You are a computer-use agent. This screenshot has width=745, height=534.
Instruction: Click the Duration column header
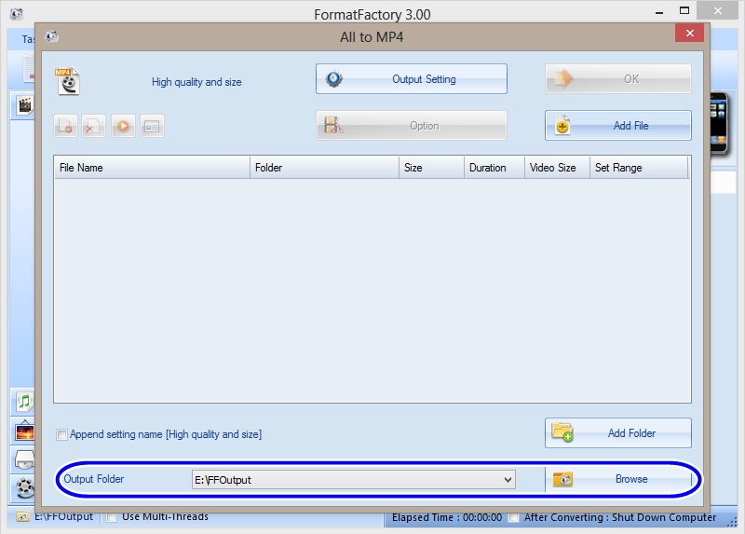494,168
